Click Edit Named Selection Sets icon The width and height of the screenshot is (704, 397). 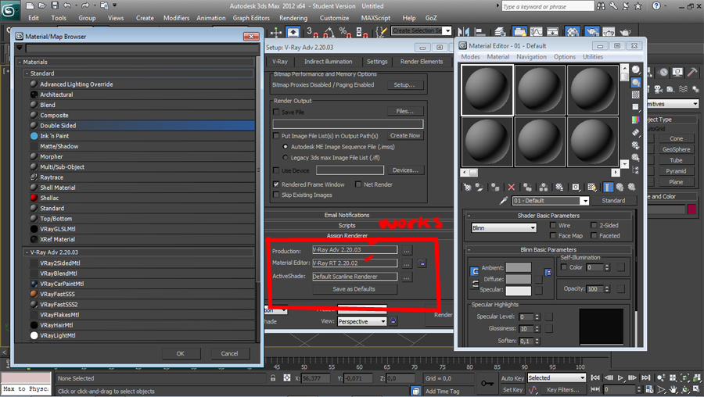pyautogui.click(x=381, y=32)
